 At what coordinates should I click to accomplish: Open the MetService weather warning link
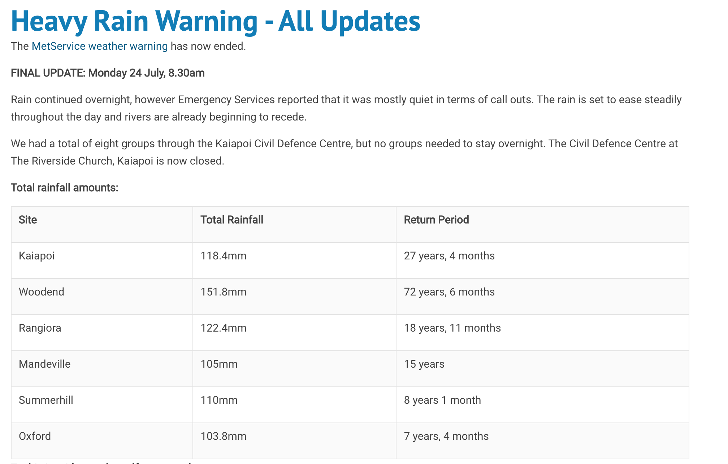pos(100,46)
